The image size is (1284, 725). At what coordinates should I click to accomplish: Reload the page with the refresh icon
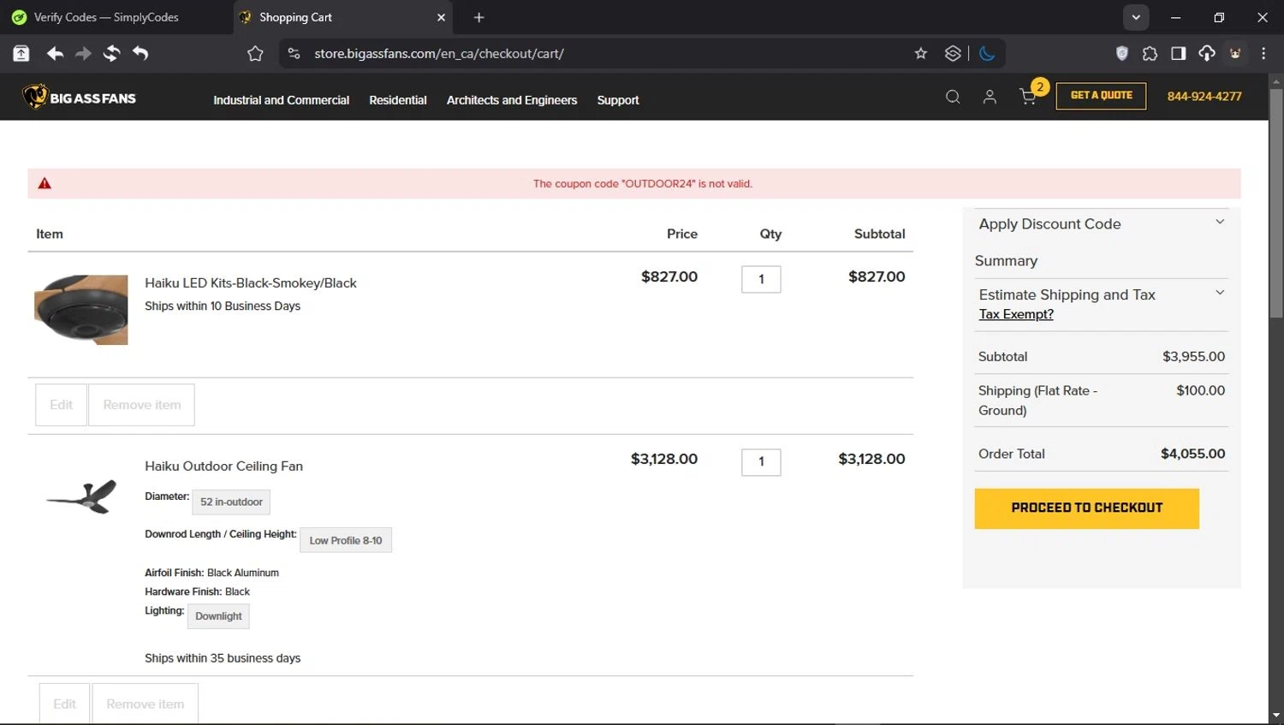tap(111, 53)
